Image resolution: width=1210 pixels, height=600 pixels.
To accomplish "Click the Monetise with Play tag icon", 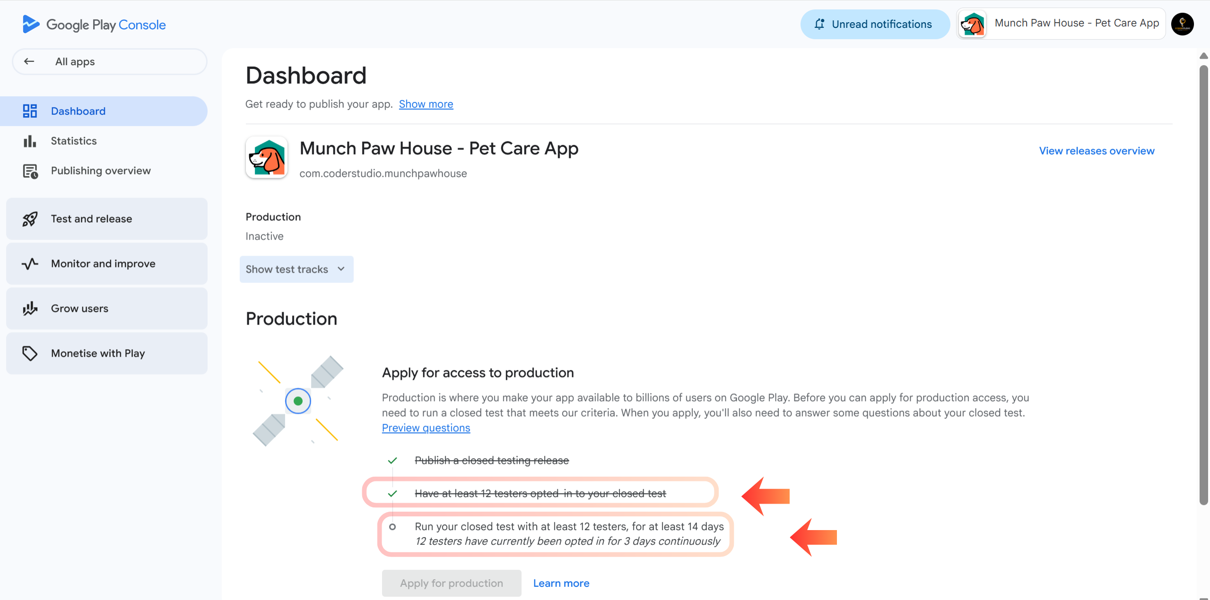I will pyautogui.click(x=29, y=353).
